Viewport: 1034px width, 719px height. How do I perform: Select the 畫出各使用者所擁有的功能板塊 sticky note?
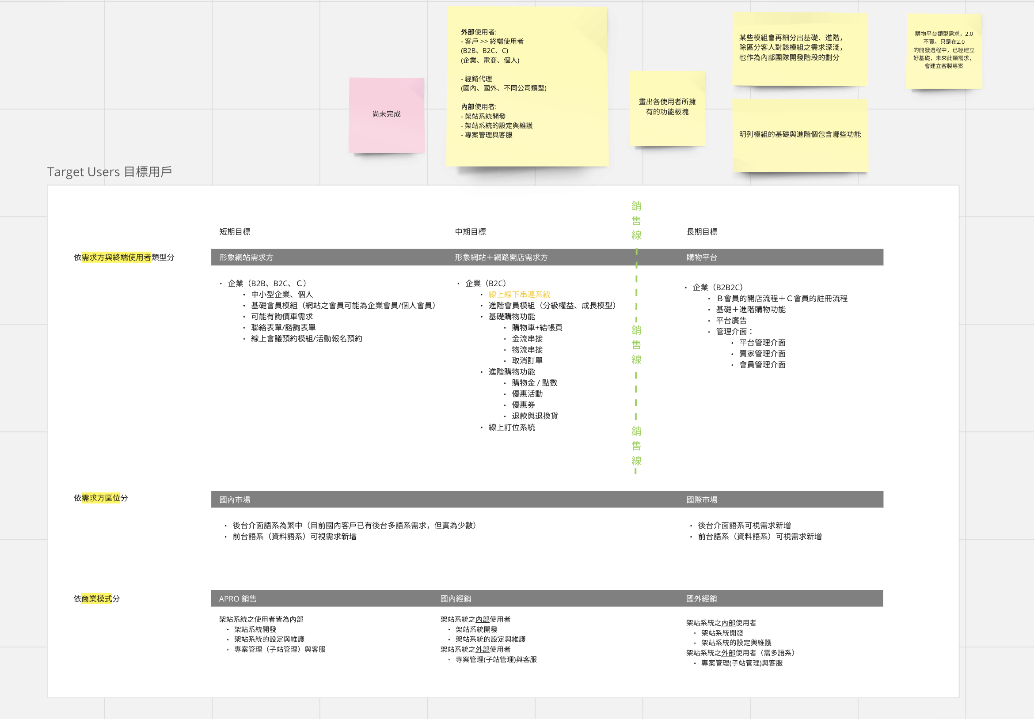[667, 107]
